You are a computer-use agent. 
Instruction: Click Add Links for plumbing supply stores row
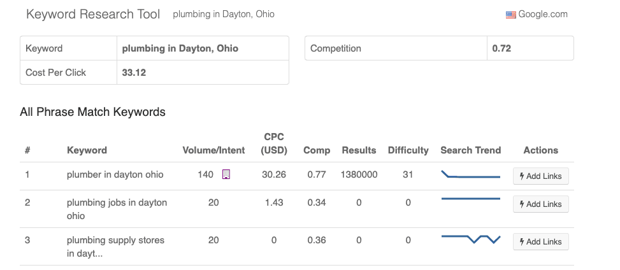[x=540, y=241]
